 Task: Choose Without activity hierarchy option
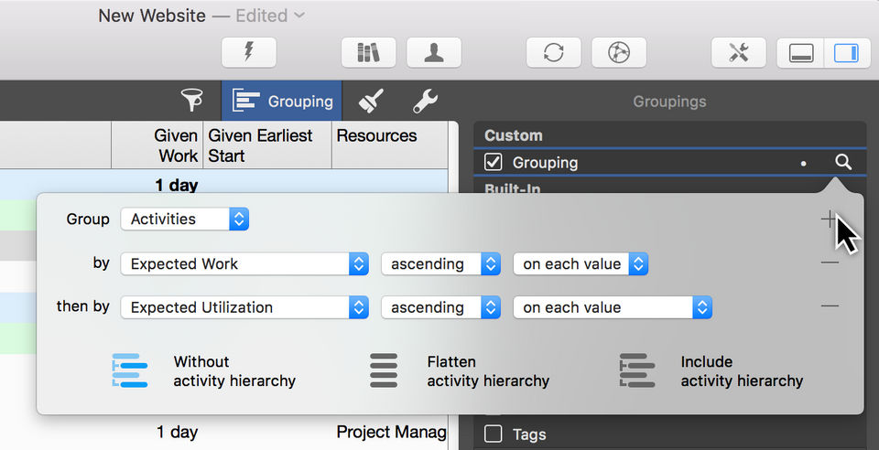coord(201,370)
